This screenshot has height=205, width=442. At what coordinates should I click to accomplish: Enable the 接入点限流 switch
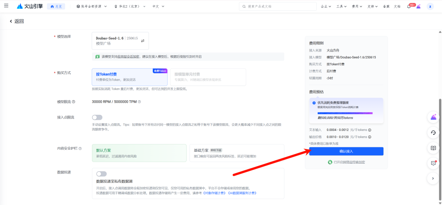click(97, 117)
